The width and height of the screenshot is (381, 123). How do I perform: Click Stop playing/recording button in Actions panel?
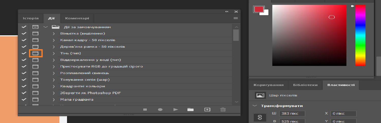tap(145, 110)
